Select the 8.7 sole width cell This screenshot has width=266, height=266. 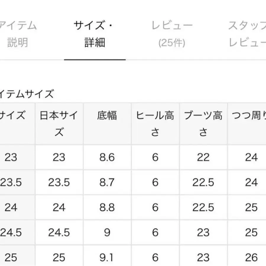pyautogui.click(x=107, y=182)
